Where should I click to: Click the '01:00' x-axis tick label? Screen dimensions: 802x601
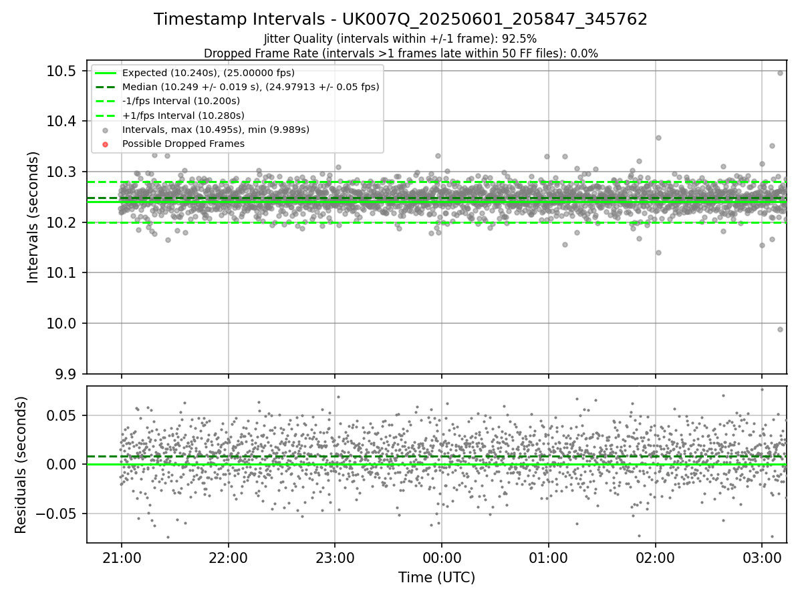549,558
